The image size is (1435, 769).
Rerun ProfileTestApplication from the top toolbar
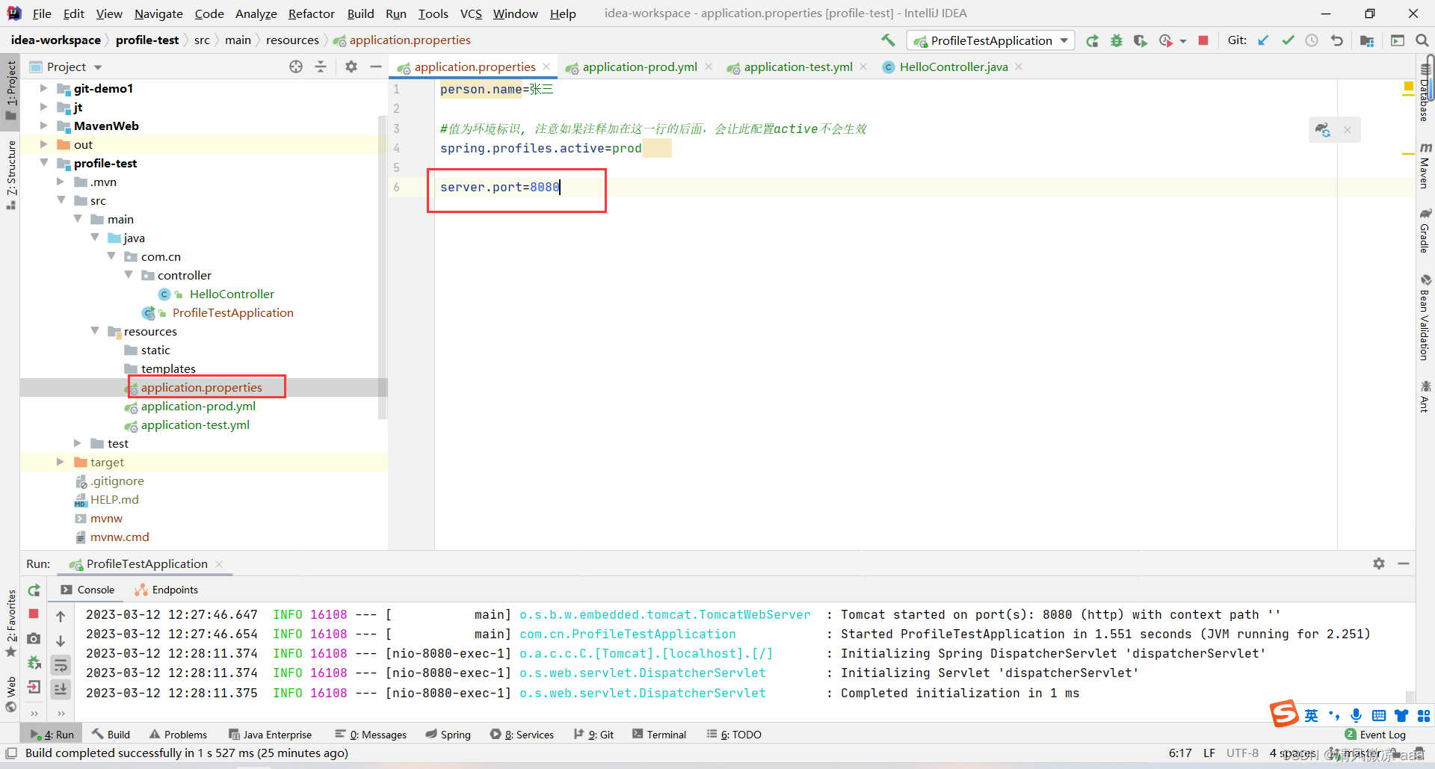1093,41
